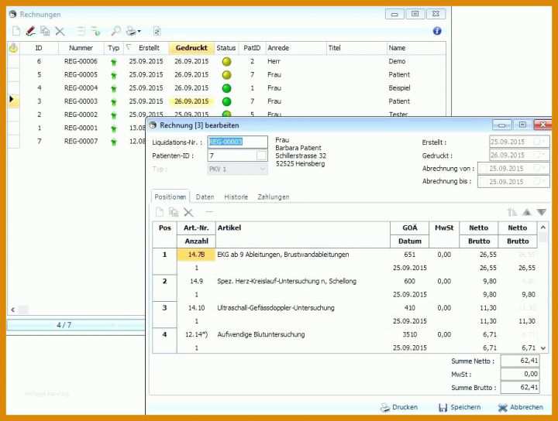Click the yellow hand icon in table header corner
The height and width of the screenshot is (421, 558).
(x=13, y=48)
